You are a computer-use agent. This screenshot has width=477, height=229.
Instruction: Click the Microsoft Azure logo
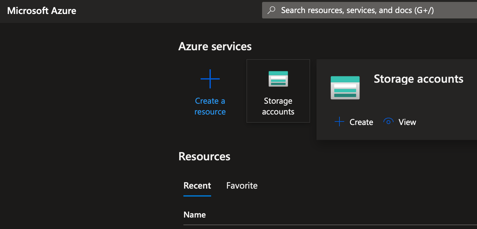pos(42,10)
